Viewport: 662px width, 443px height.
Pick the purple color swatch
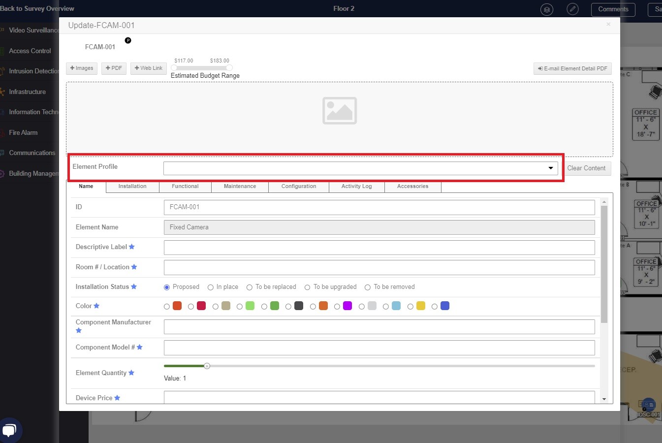point(347,306)
